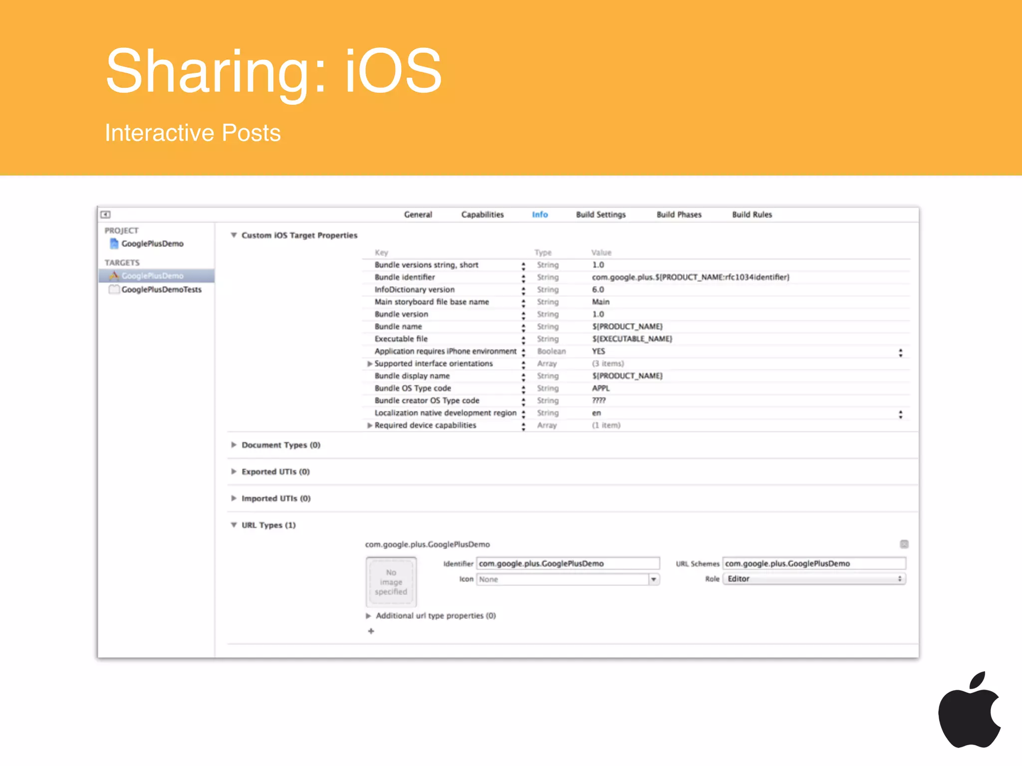This screenshot has height=766, width=1022.
Task: Open the Build Settings tab
Action: tap(601, 214)
